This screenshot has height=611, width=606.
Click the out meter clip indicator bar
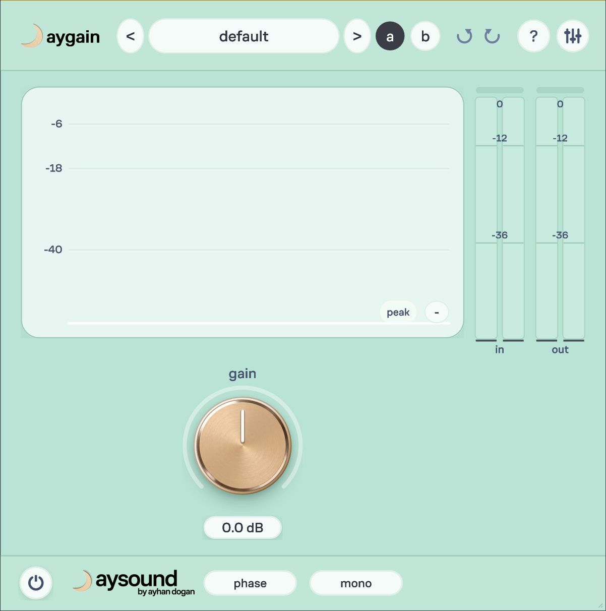coord(560,90)
